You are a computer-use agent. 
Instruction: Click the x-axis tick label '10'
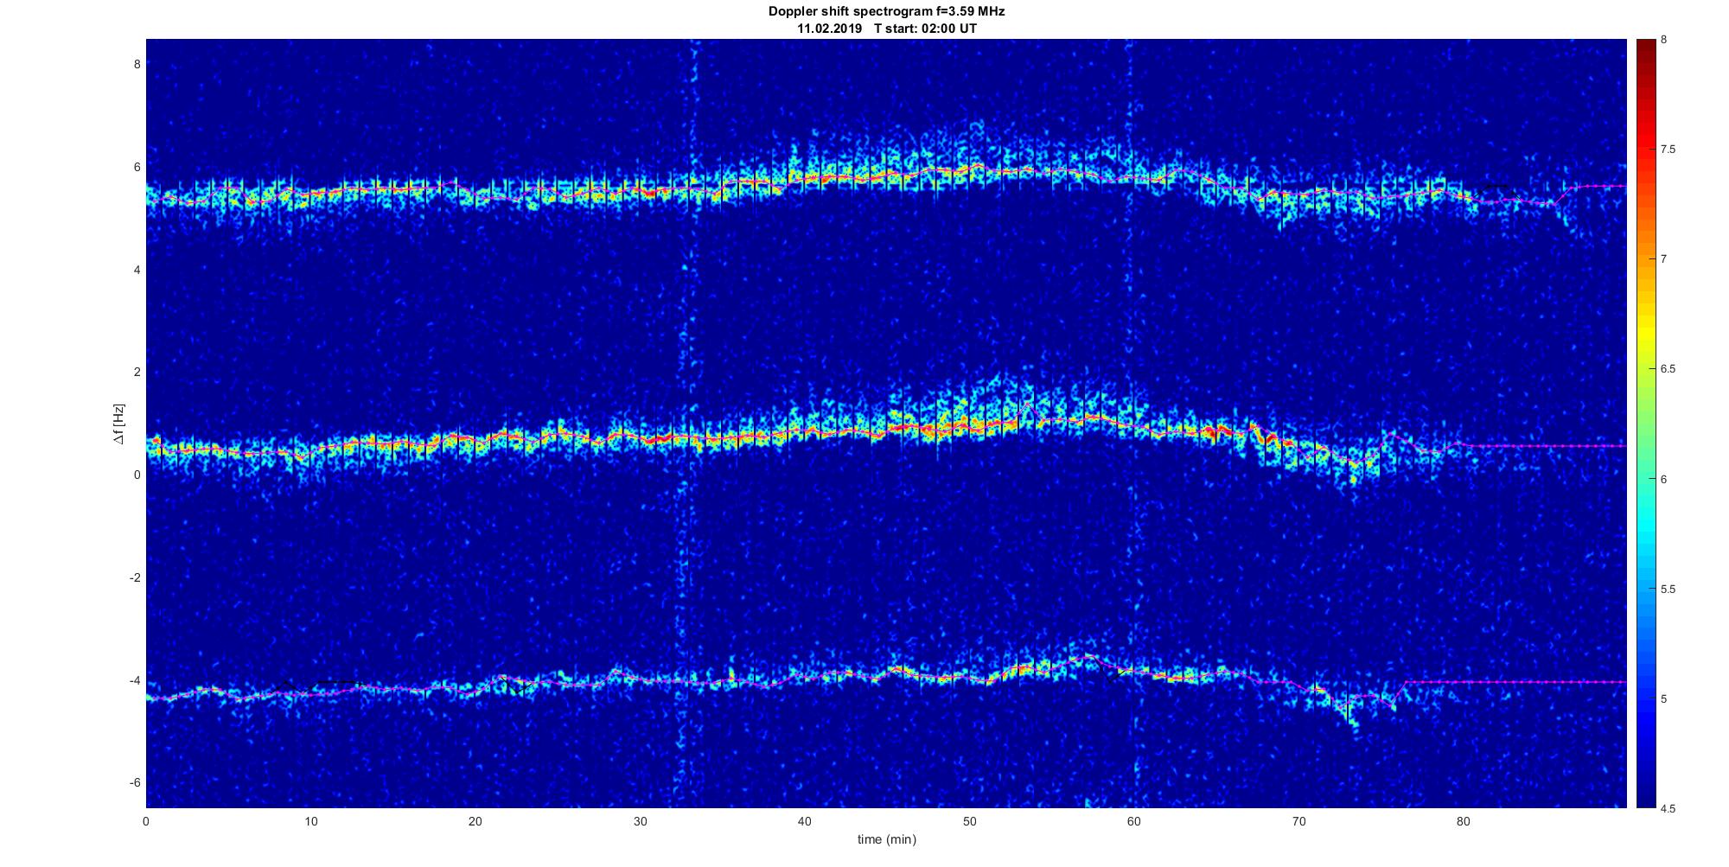pyautogui.click(x=310, y=821)
